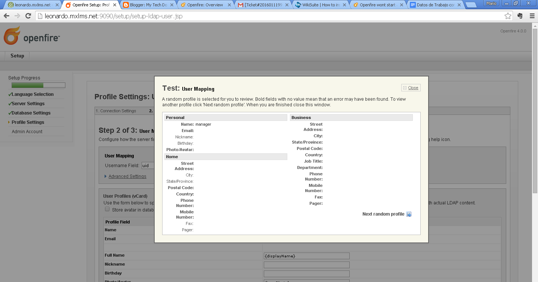
Task: Switch to the Datos de Trabajo tab
Action: tap(435, 5)
